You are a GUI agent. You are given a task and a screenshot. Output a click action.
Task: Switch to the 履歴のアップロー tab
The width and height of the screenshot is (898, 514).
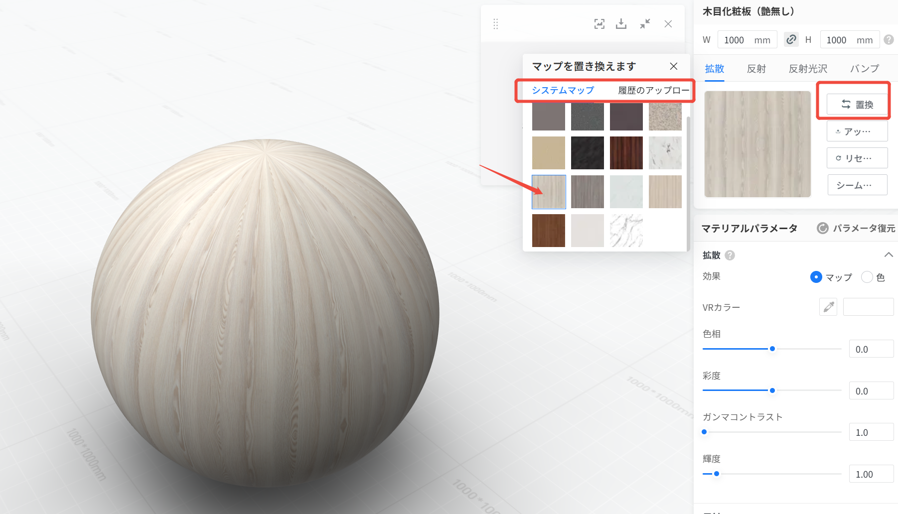pos(654,90)
